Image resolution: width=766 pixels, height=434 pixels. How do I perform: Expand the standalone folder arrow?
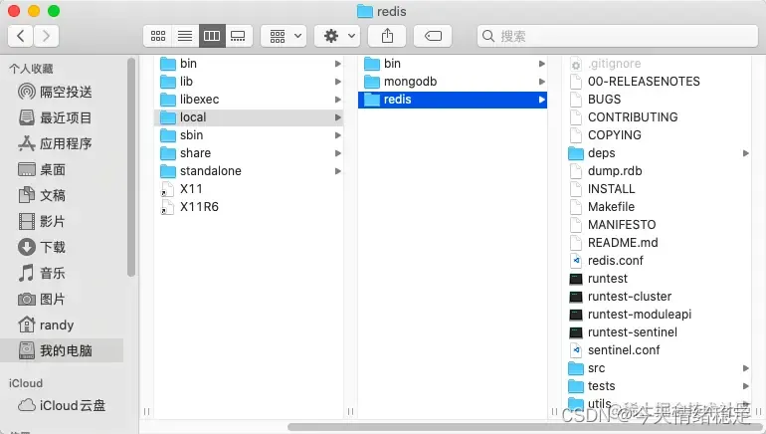click(337, 171)
